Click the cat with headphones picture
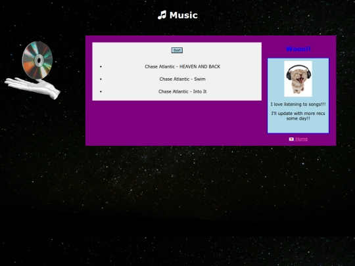 pyautogui.click(x=298, y=79)
